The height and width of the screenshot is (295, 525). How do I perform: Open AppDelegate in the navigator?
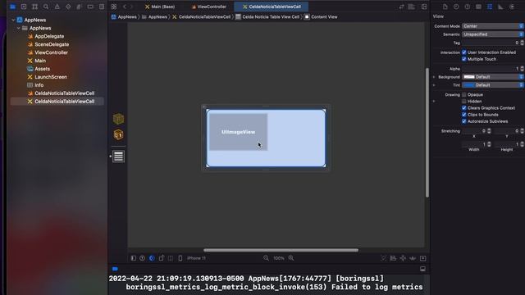click(49, 36)
